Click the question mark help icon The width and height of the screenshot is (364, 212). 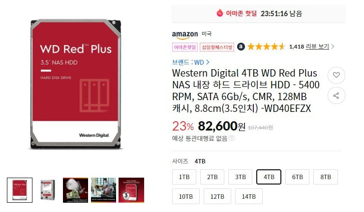click(x=232, y=138)
